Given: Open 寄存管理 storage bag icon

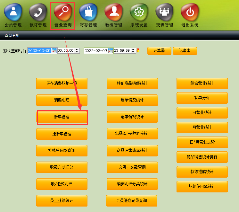Looking at the screenshot, I should (x=88, y=12).
